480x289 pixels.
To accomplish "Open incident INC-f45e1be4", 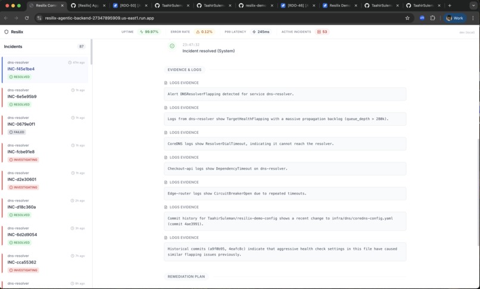I will point(45,70).
